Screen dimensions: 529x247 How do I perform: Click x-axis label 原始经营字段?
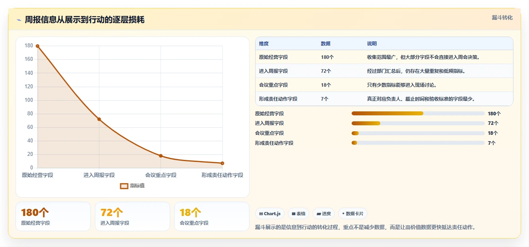click(37, 175)
